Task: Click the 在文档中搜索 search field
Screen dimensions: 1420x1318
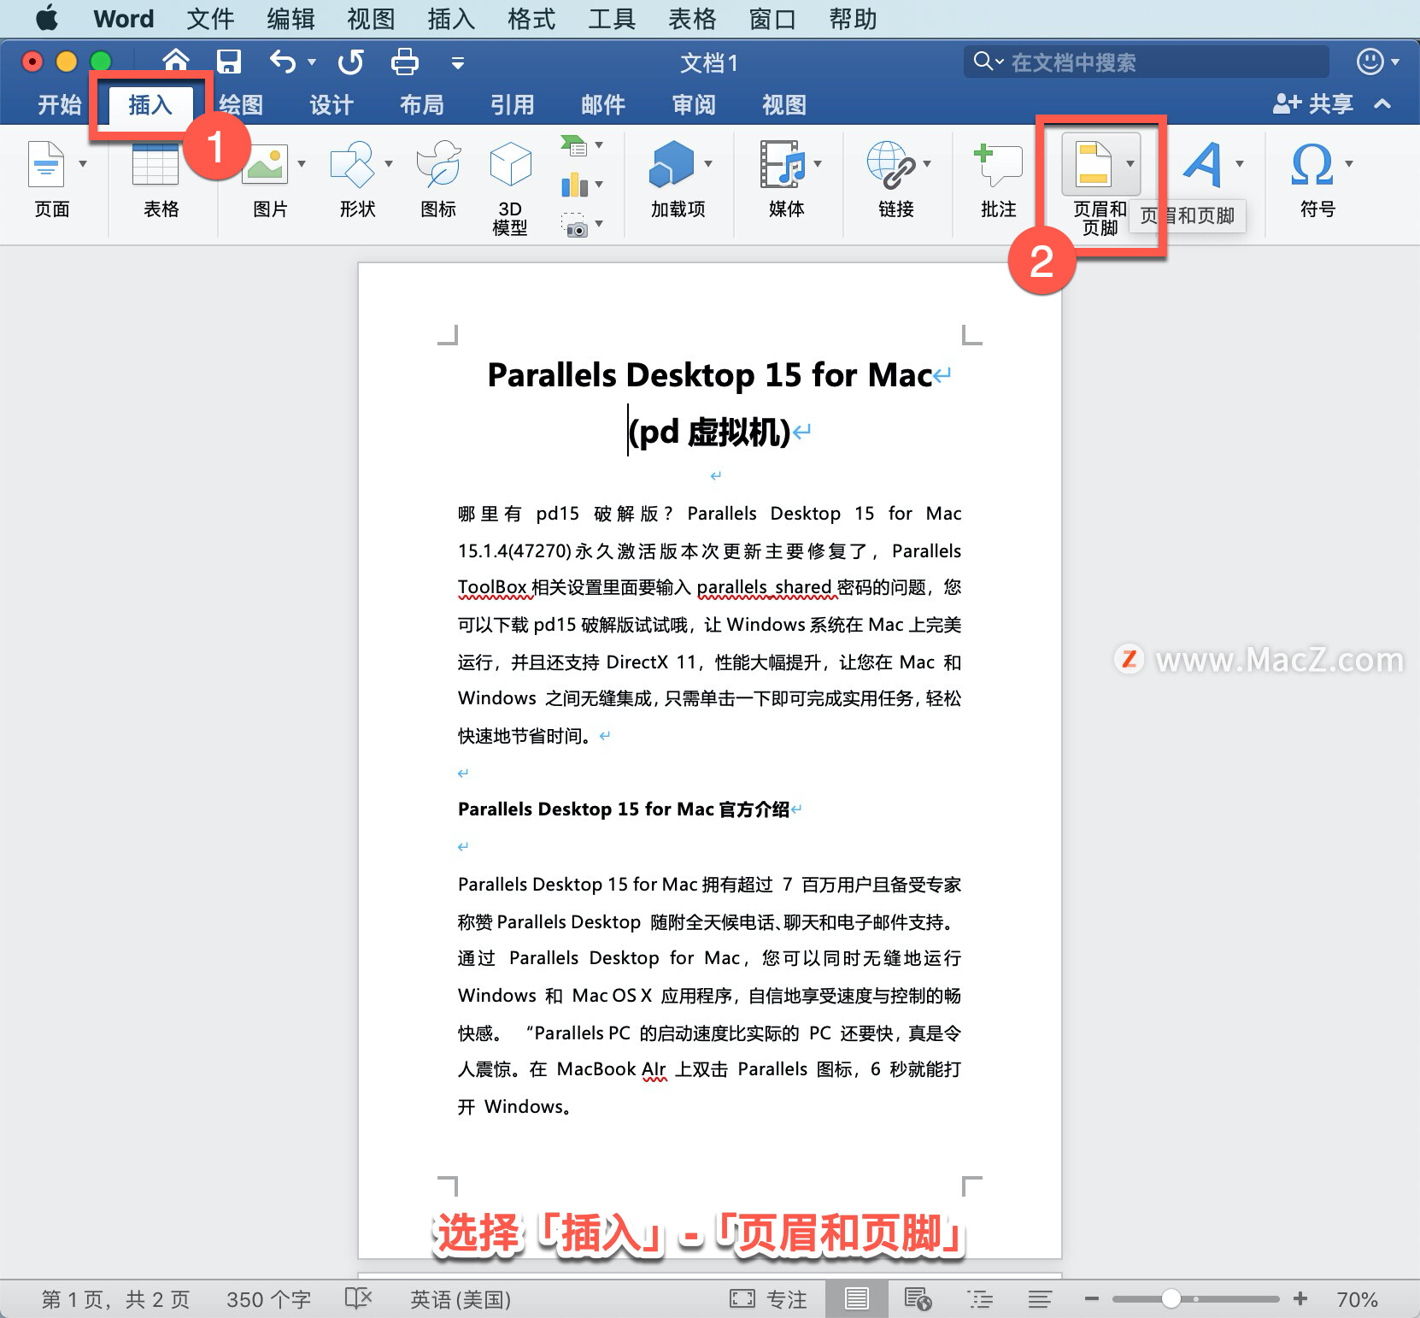Action: (x=1147, y=62)
